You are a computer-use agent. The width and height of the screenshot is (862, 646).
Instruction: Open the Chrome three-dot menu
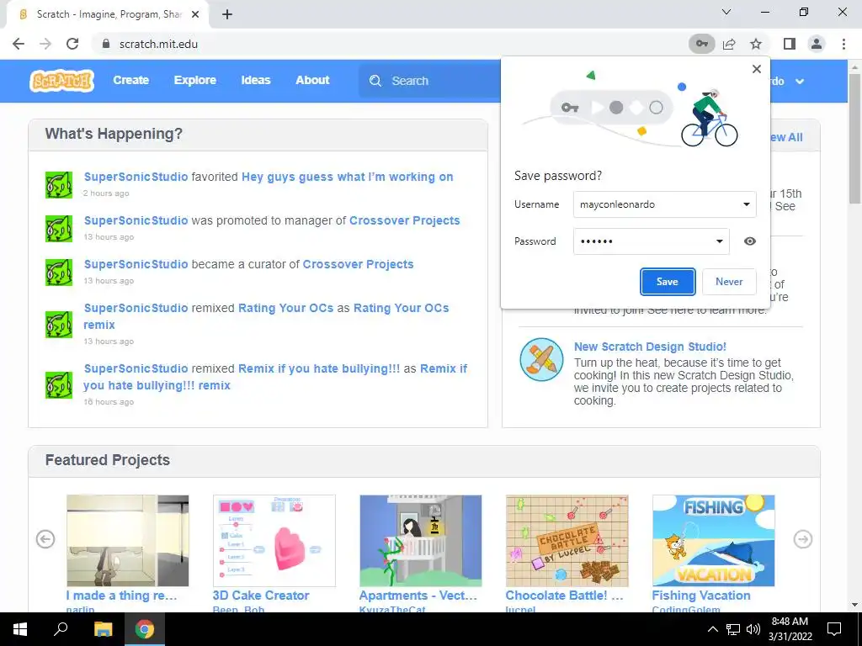pyautogui.click(x=843, y=44)
